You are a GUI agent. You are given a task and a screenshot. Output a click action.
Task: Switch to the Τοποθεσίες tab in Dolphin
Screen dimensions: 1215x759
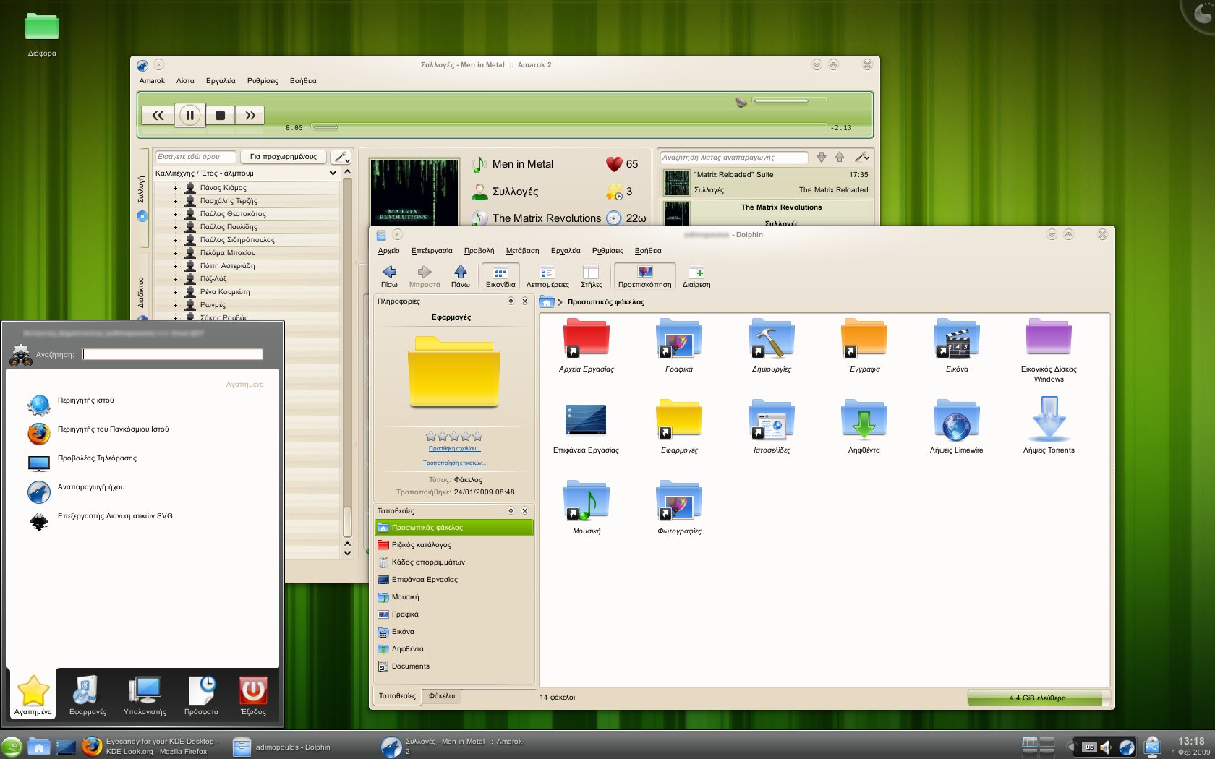(397, 696)
